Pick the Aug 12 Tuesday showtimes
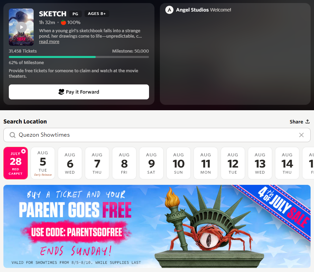314x272 pixels. 233,163
